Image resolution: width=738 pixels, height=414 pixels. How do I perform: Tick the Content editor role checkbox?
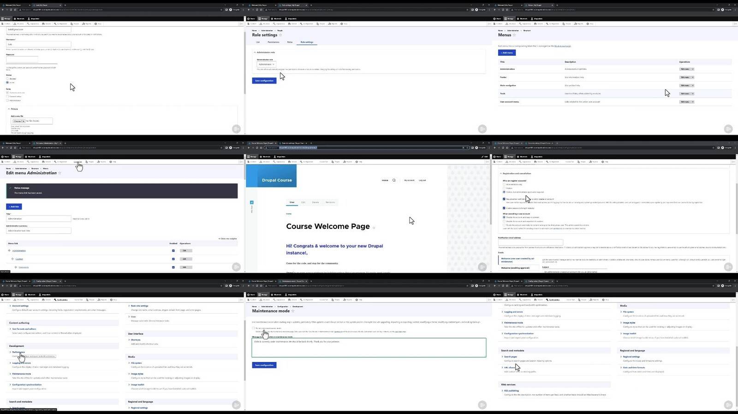[7, 96]
